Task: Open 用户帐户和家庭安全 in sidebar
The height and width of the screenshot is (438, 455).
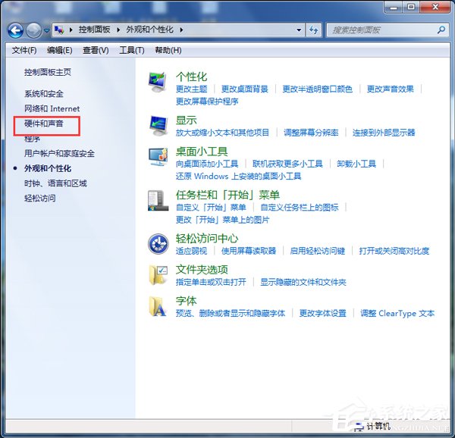Action: pos(59,154)
